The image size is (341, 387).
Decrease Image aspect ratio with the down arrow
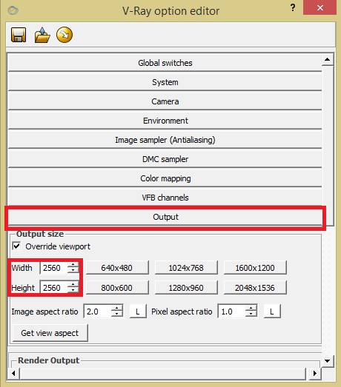(116, 314)
